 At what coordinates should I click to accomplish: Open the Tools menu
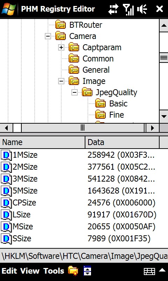click(54, 271)
